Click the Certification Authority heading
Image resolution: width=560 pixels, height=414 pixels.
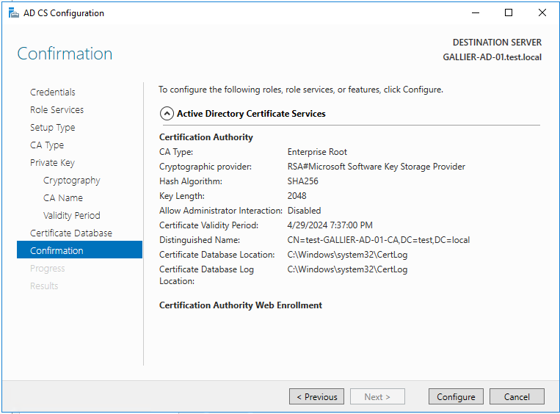(x=206, y=137)
